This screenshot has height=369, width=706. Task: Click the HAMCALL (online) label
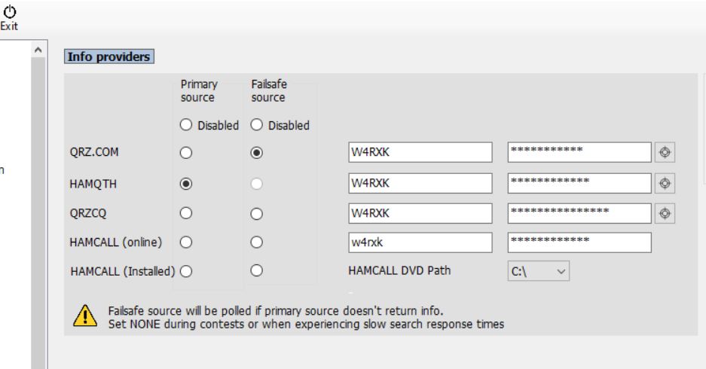[x=116, y=242]
